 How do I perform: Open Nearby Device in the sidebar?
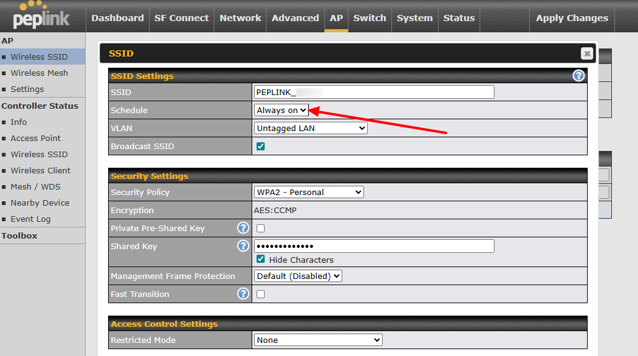[40, 203]
